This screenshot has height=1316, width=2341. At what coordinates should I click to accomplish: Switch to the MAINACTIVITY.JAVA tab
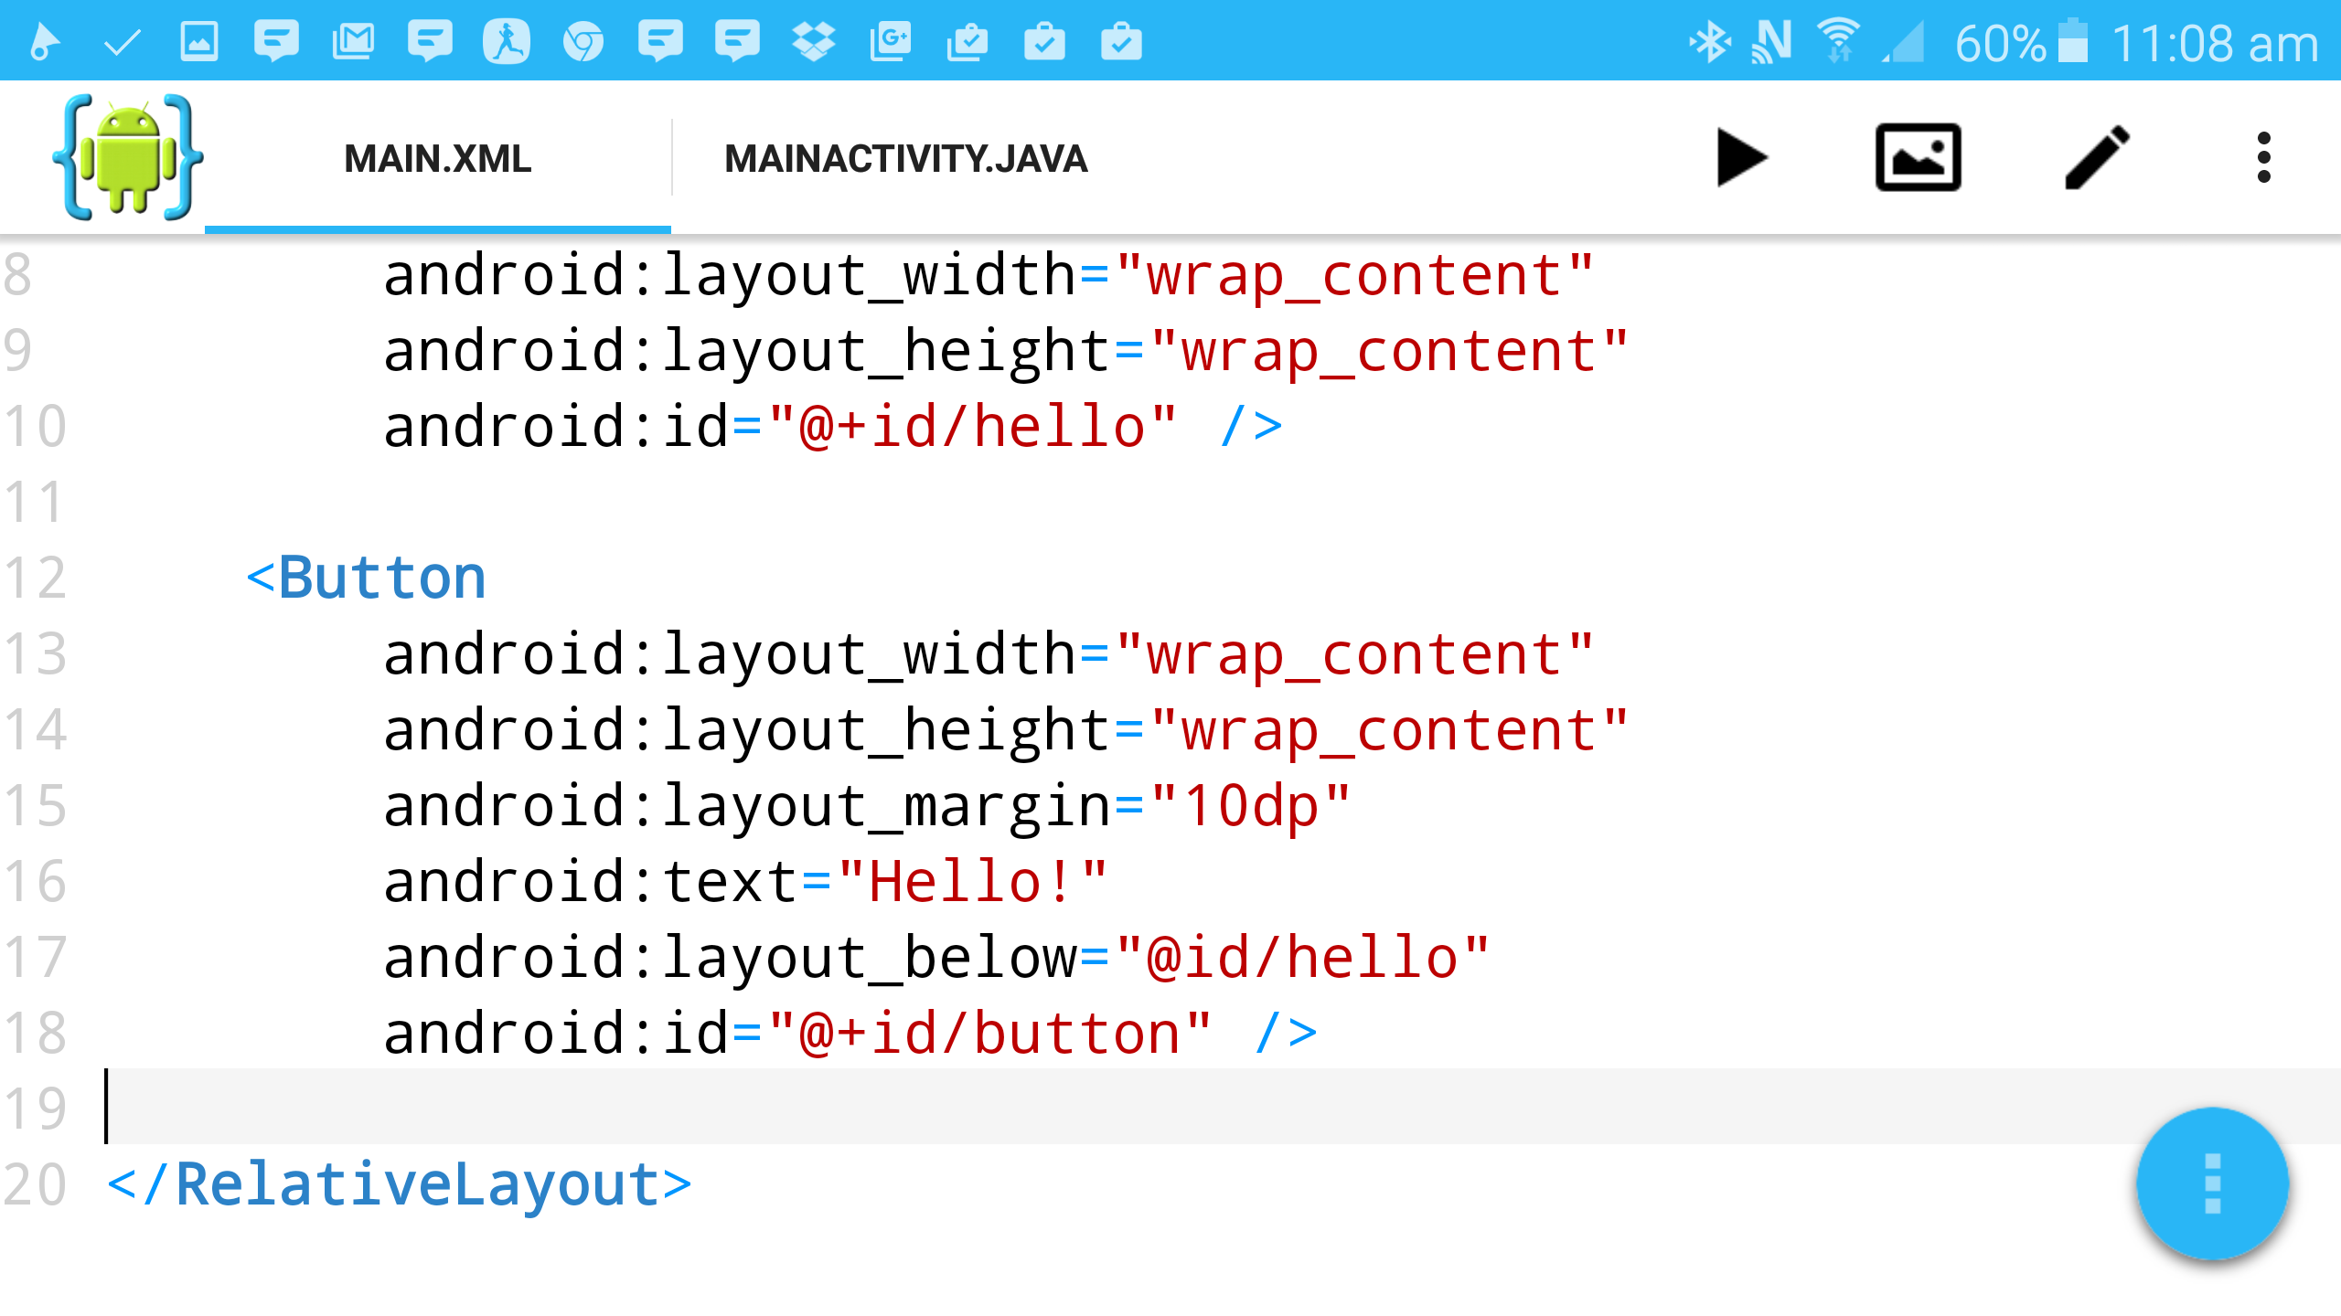pos(905,159)
